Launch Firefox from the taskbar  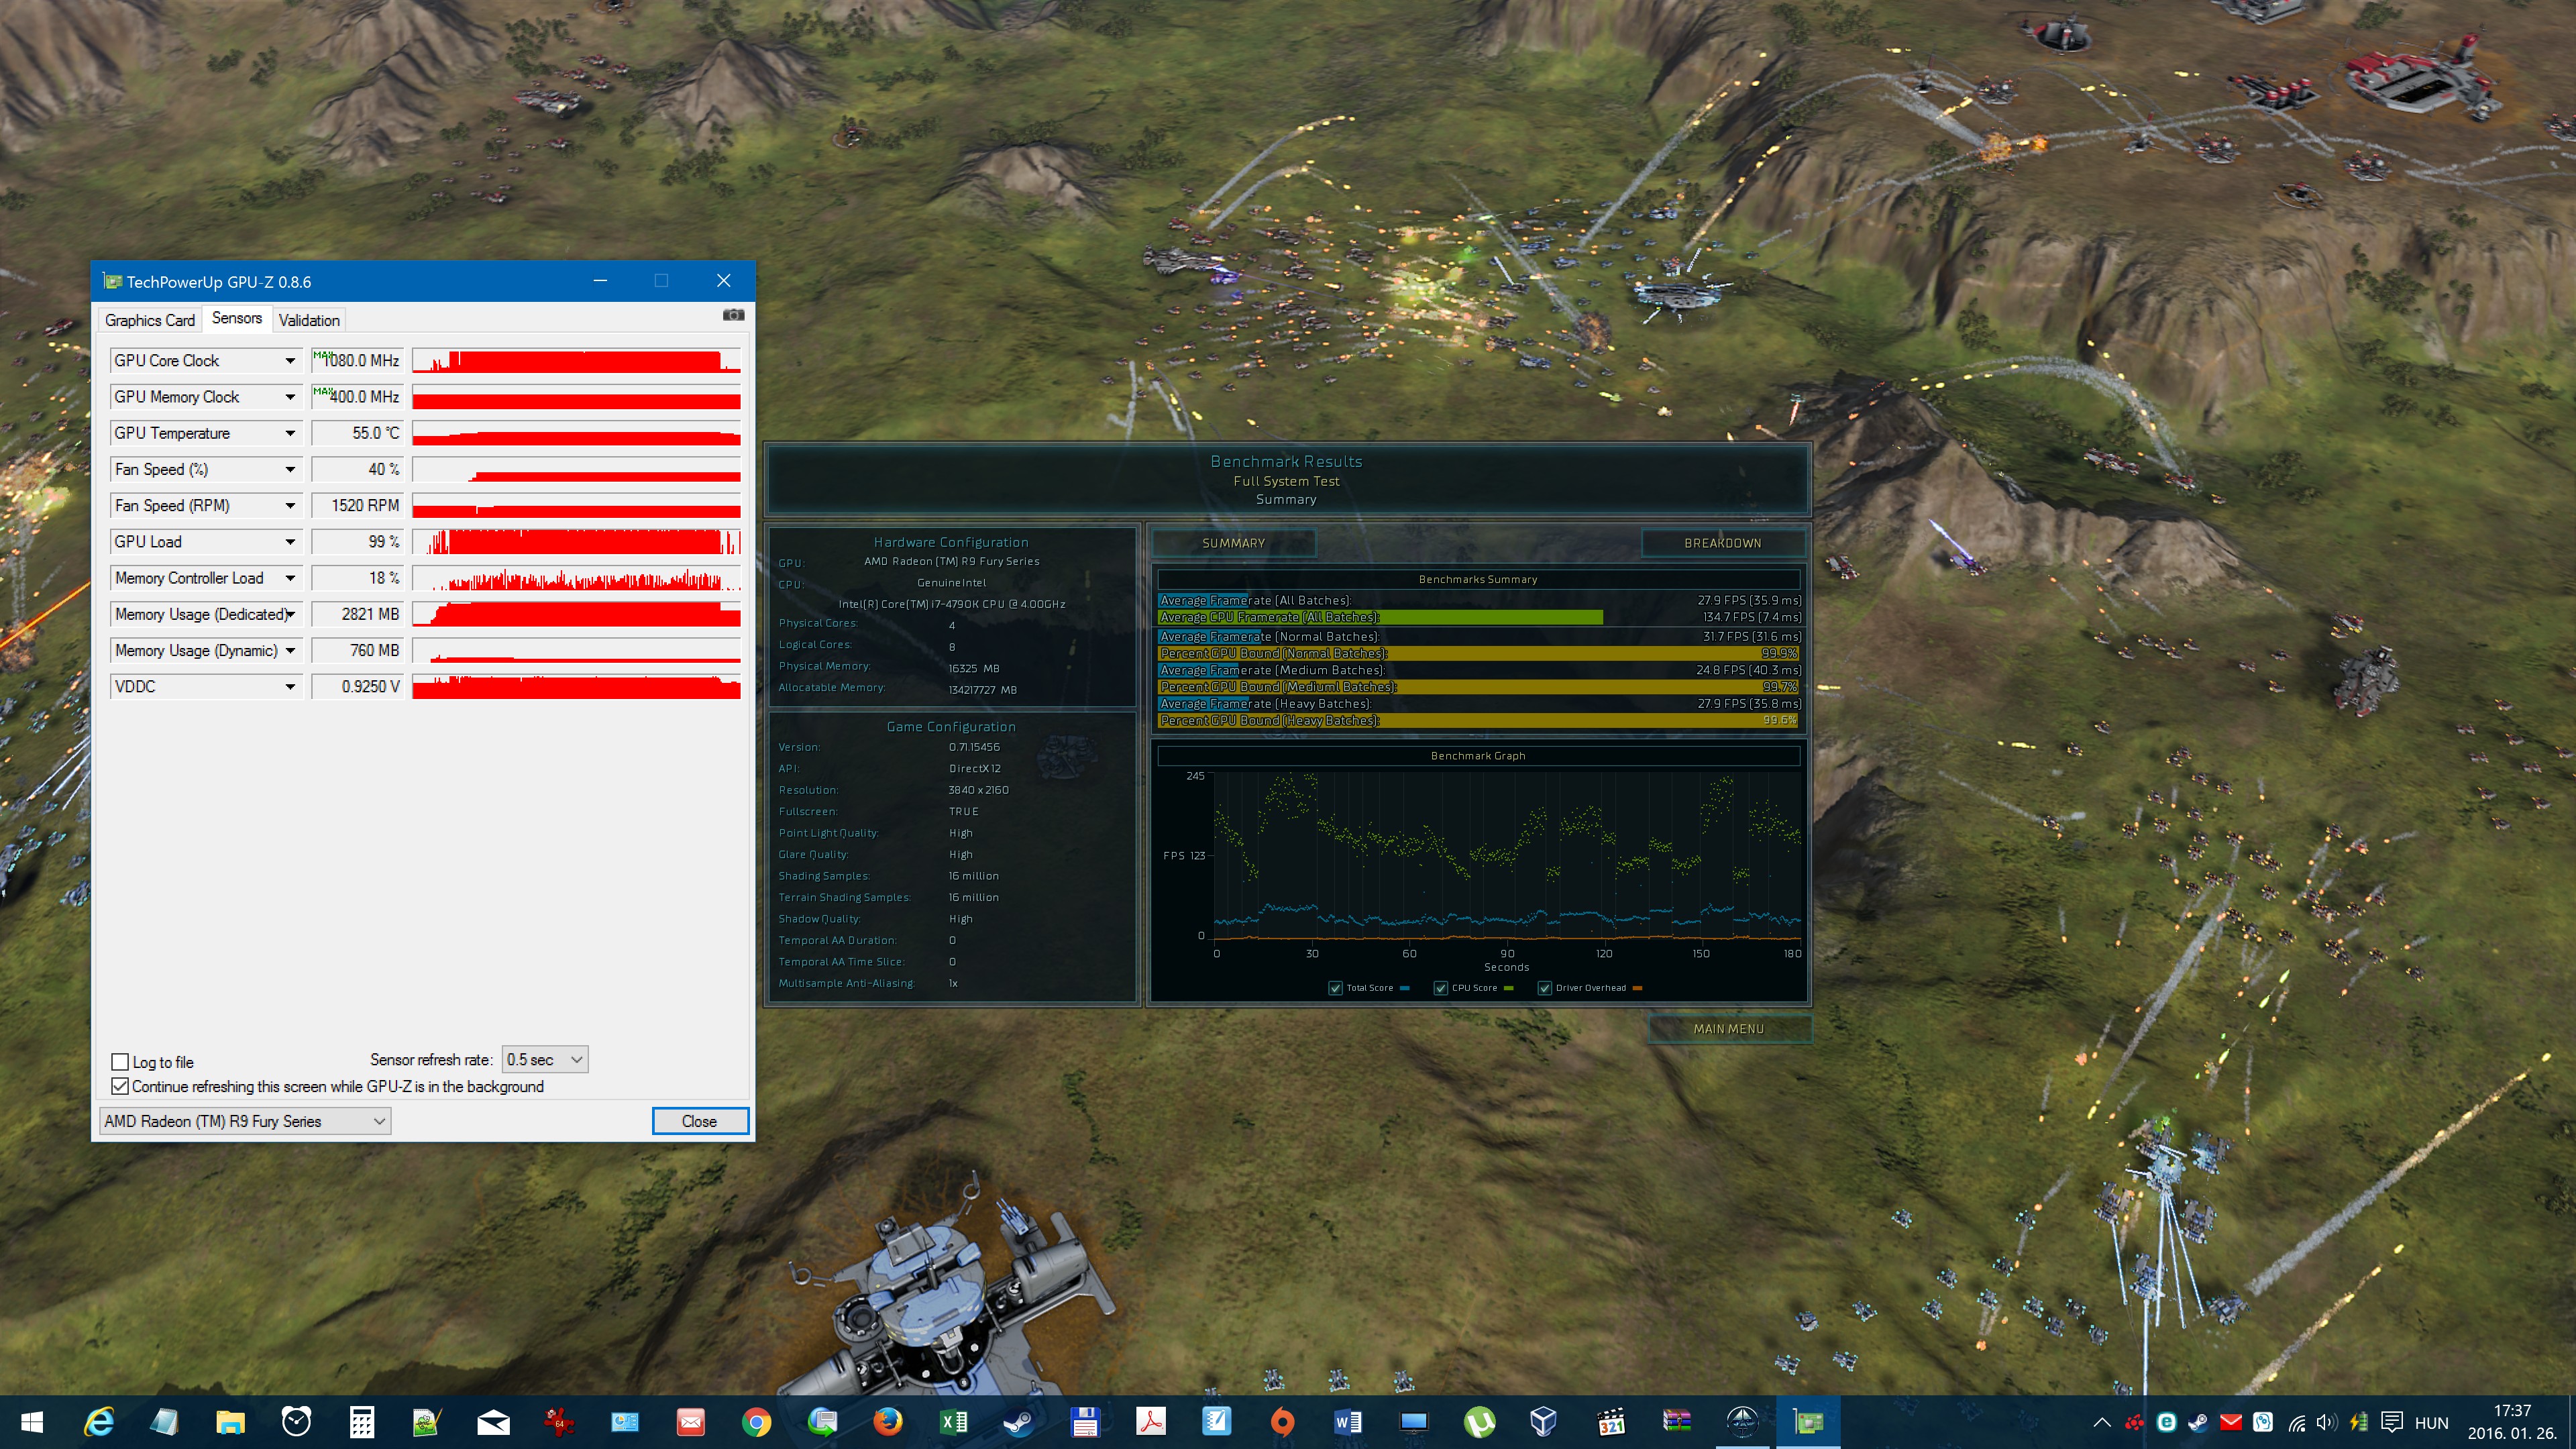(x=887, y=1422)
